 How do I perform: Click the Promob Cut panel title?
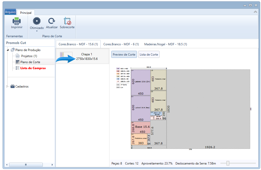click(x=16, y=43)
